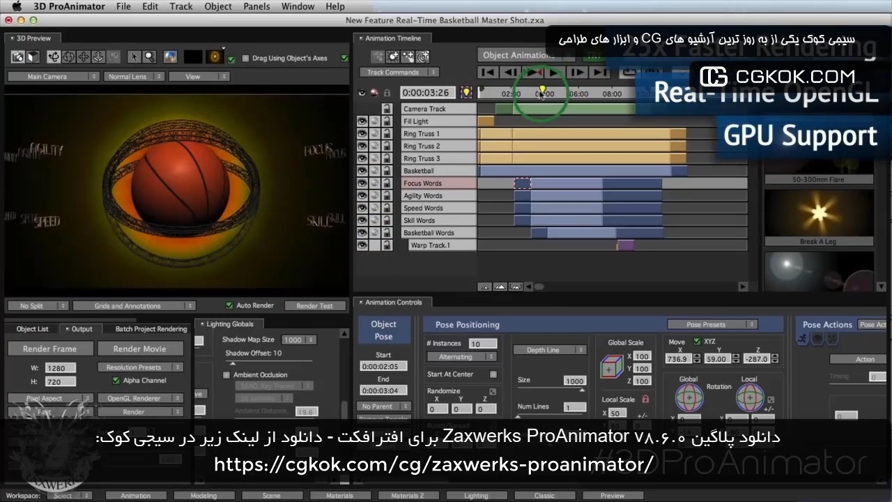The image size is (892, 502).
Task: Click the lock icon on Camera Track
Action: [387, 109]
